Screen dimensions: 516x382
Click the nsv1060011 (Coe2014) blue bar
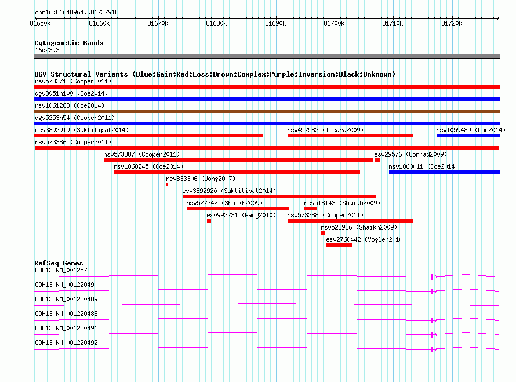444,172
